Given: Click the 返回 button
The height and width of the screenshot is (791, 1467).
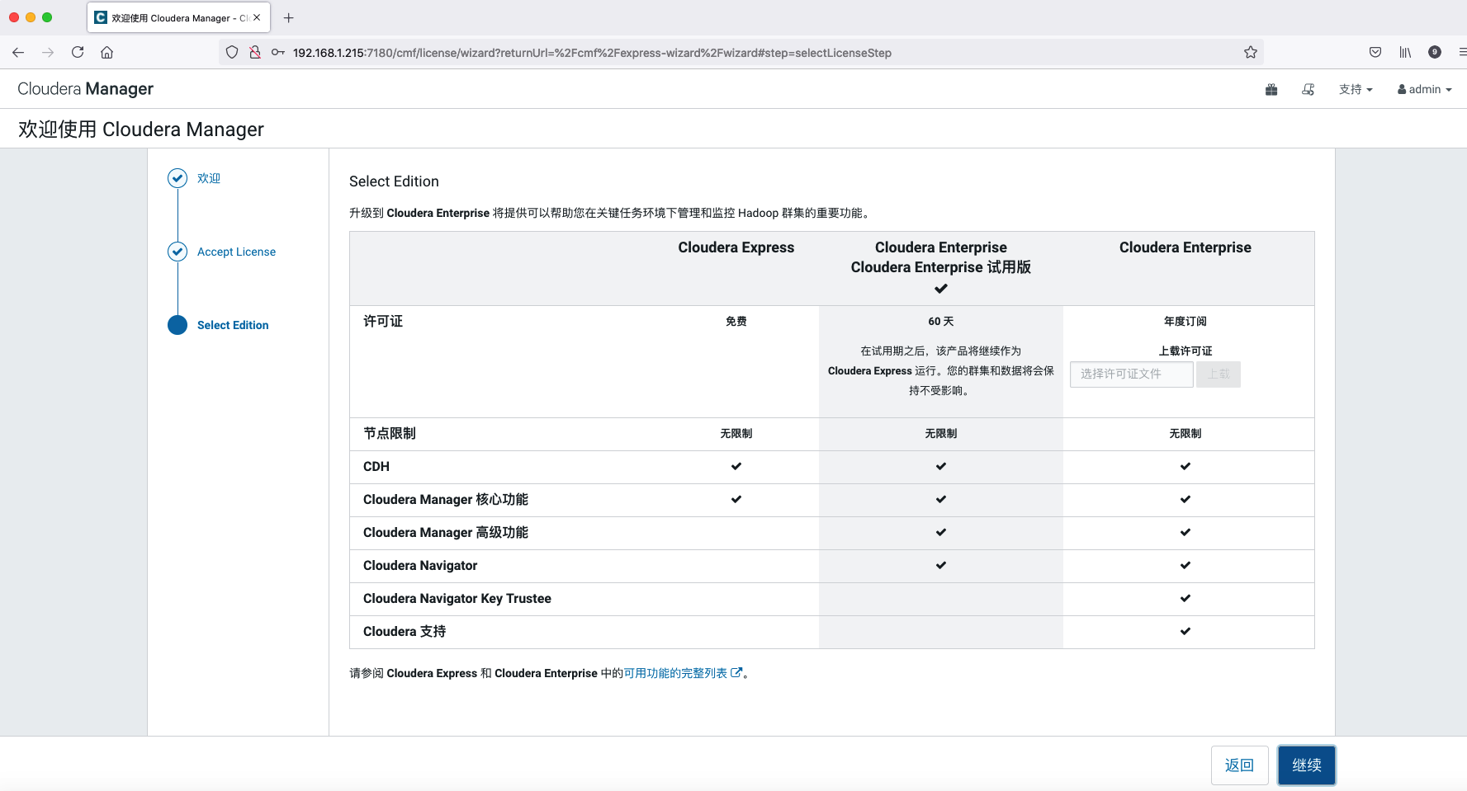Looking at the screenshot, I should pyautogui.click(x=1239, y=765).
